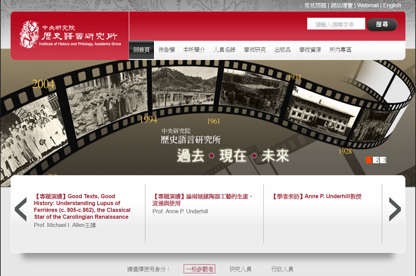Viewport: 416px width, 276px height.
Task: Expand the 學術研究 navigation menu
Action: point(254,50)
